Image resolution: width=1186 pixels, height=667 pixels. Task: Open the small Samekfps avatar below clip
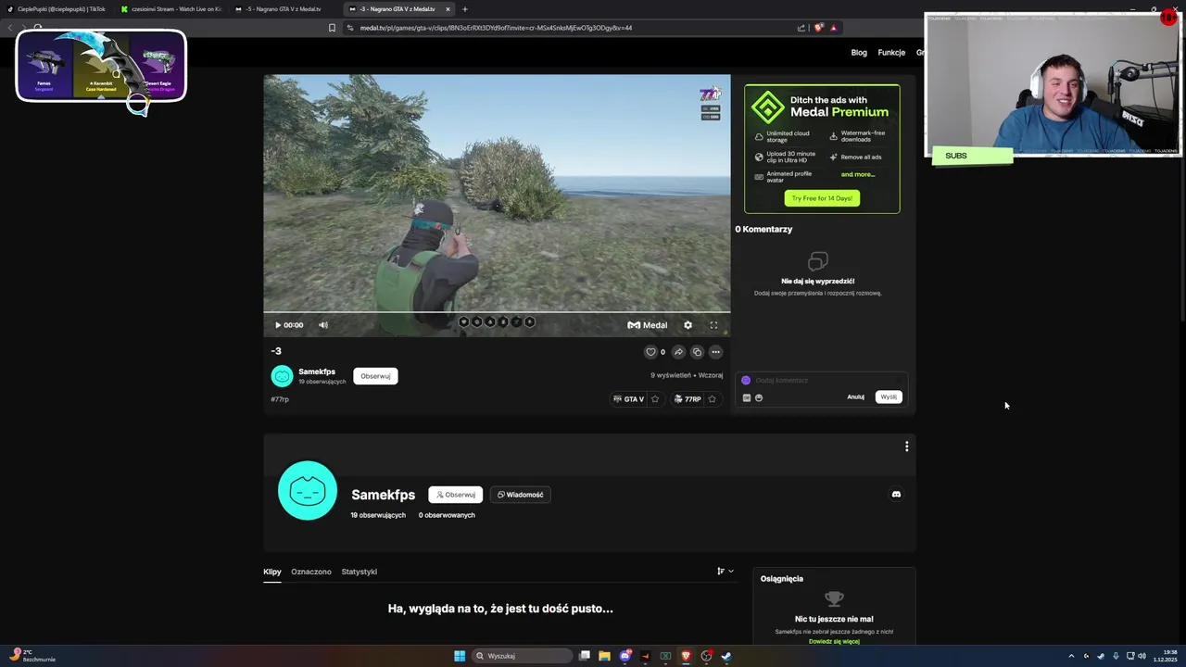coord(282,375)
